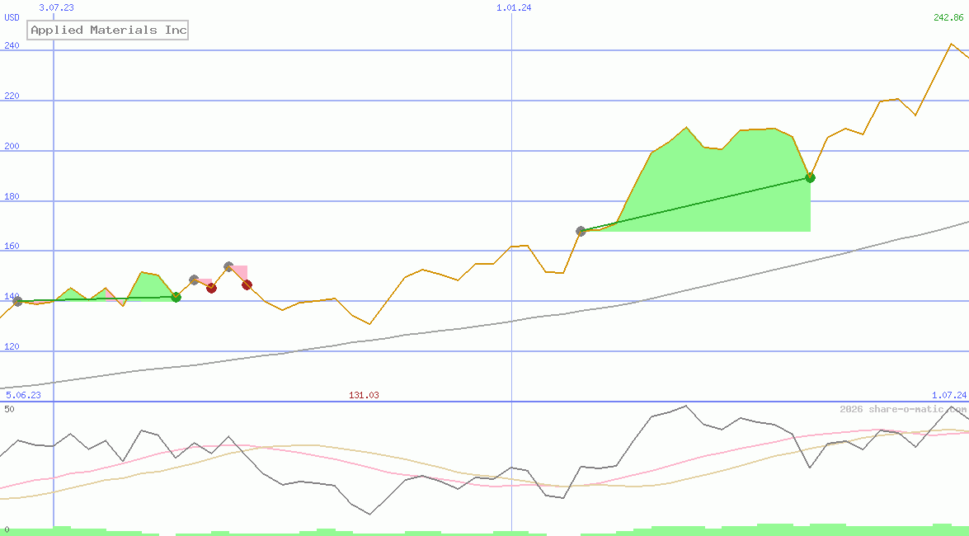Click the 220 price axis label
The image size is (969, 536).
tap(12, 96)
